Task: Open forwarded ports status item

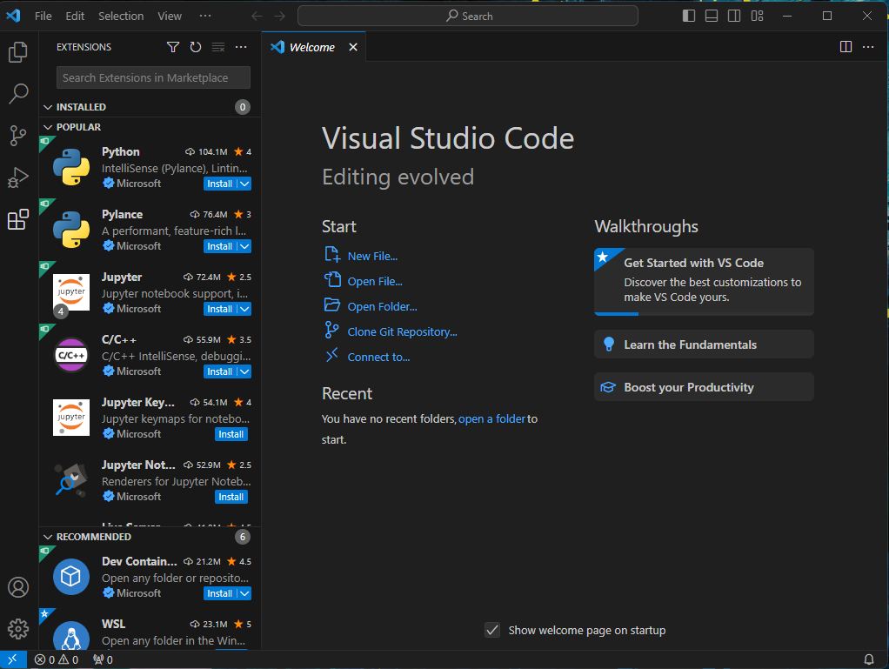Action: point(103,659)
